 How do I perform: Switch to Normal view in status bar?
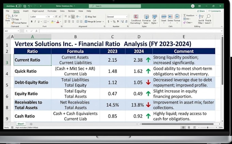pos(183,127)
